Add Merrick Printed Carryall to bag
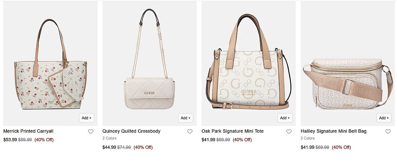The image size is (397, 164). point(87,118)
